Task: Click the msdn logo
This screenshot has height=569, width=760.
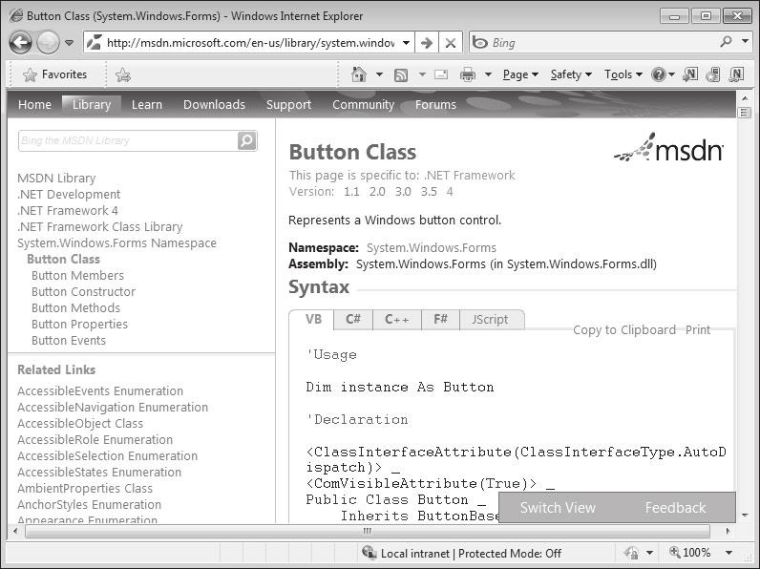Action: (x=668, y=148)
